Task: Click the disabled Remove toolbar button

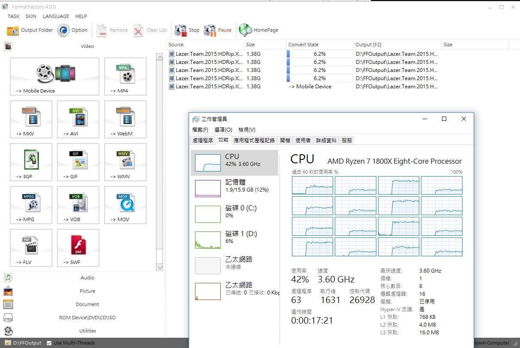Action: pyautogui.click(x=112, y=30)
